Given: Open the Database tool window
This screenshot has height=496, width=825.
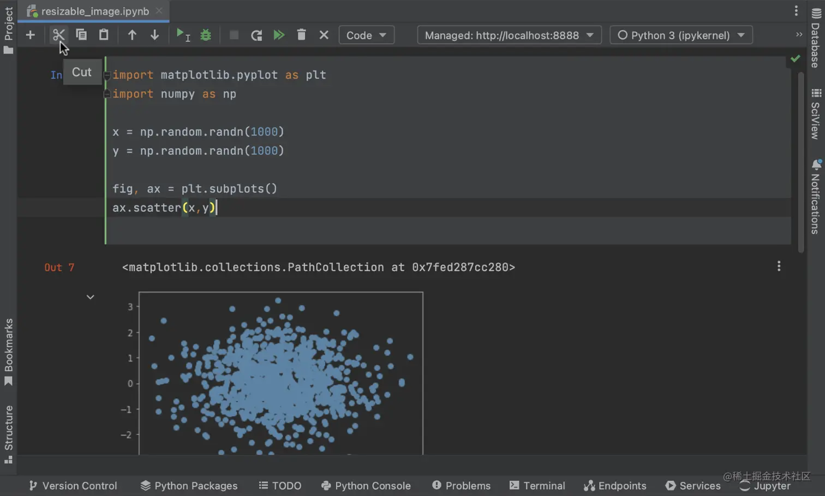Looking at the screenshot, I should point(816,38).
